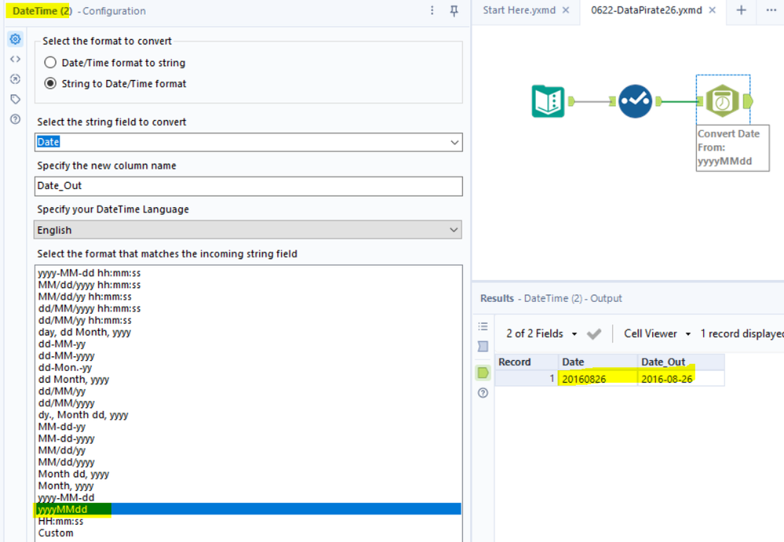Image resolution: width=784 pixels, height=542 pixels.
Task: Select format MM-dd-yyyy
Action: tap(67, 438)
